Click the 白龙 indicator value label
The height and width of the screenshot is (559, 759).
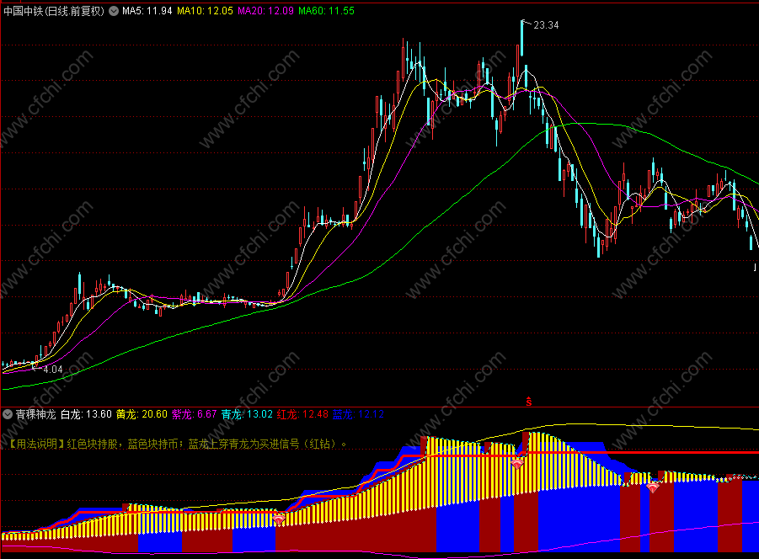86,414
